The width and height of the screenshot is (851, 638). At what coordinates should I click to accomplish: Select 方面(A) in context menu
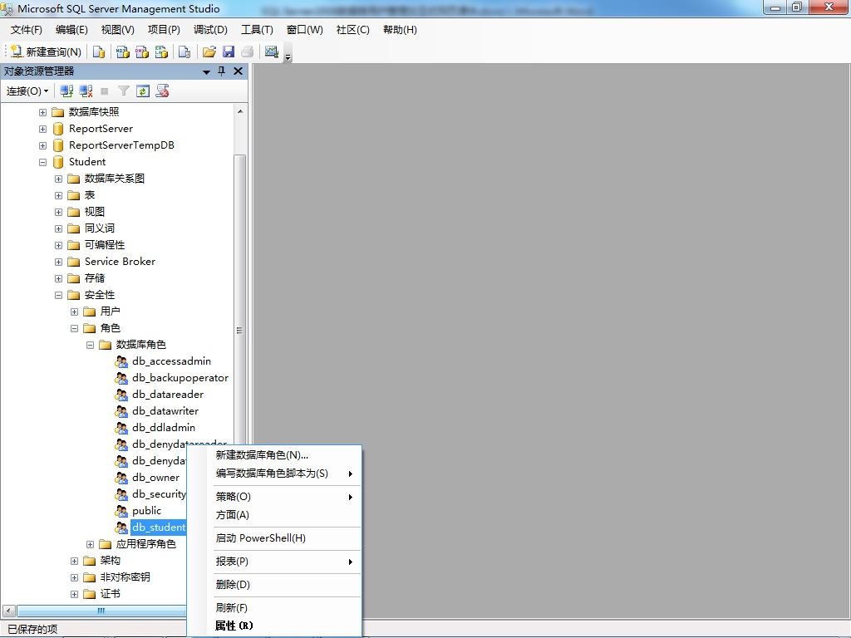click(x=274, y=515)
